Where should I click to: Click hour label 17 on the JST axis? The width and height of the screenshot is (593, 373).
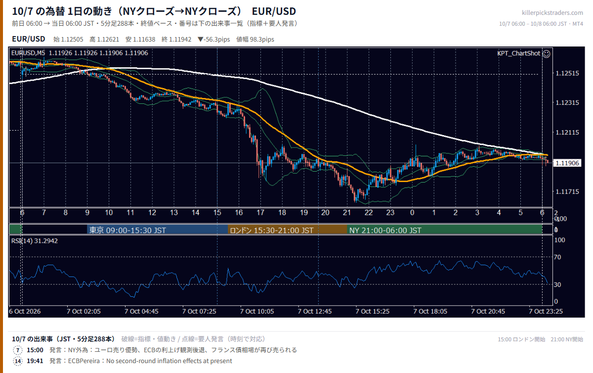[x=260, y=213]
